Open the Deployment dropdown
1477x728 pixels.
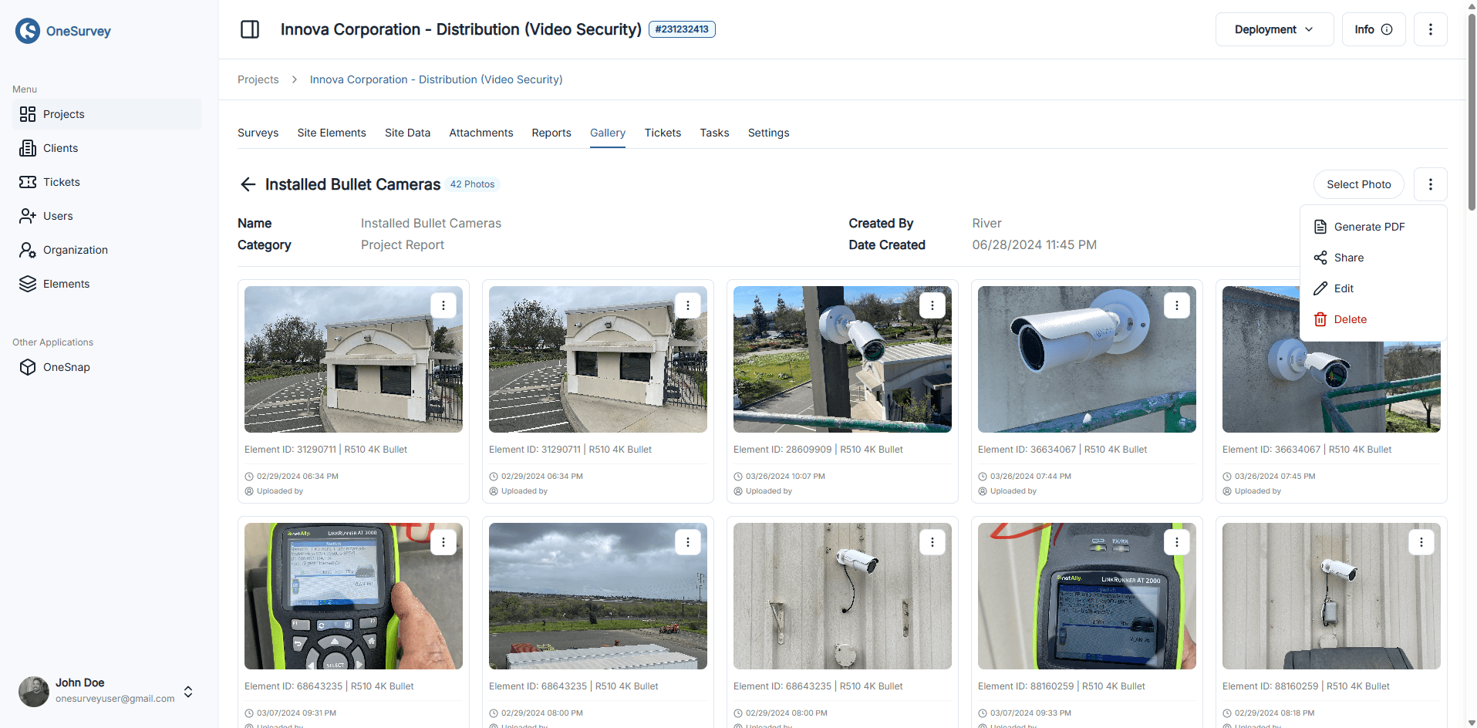[x=1273, y=29]
